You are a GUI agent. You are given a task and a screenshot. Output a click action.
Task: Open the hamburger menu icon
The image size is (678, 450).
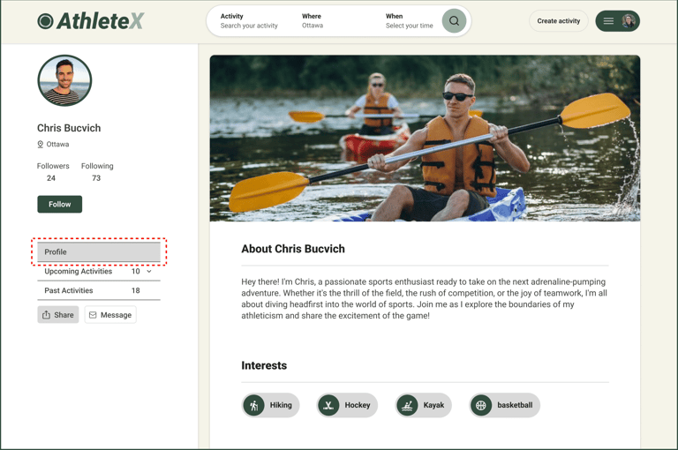point(608,21)
